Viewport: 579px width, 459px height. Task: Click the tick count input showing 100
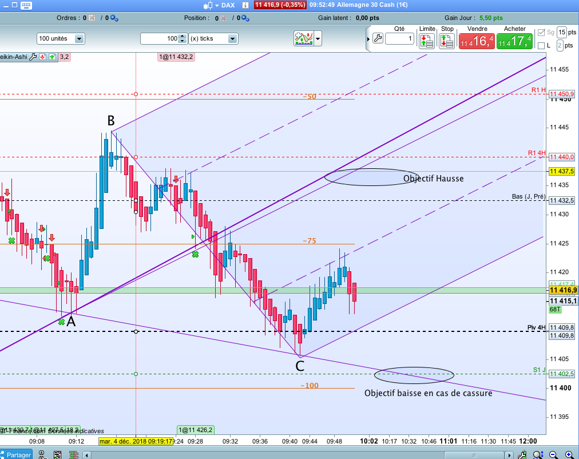pyautogui.click(x=160, y=38)
